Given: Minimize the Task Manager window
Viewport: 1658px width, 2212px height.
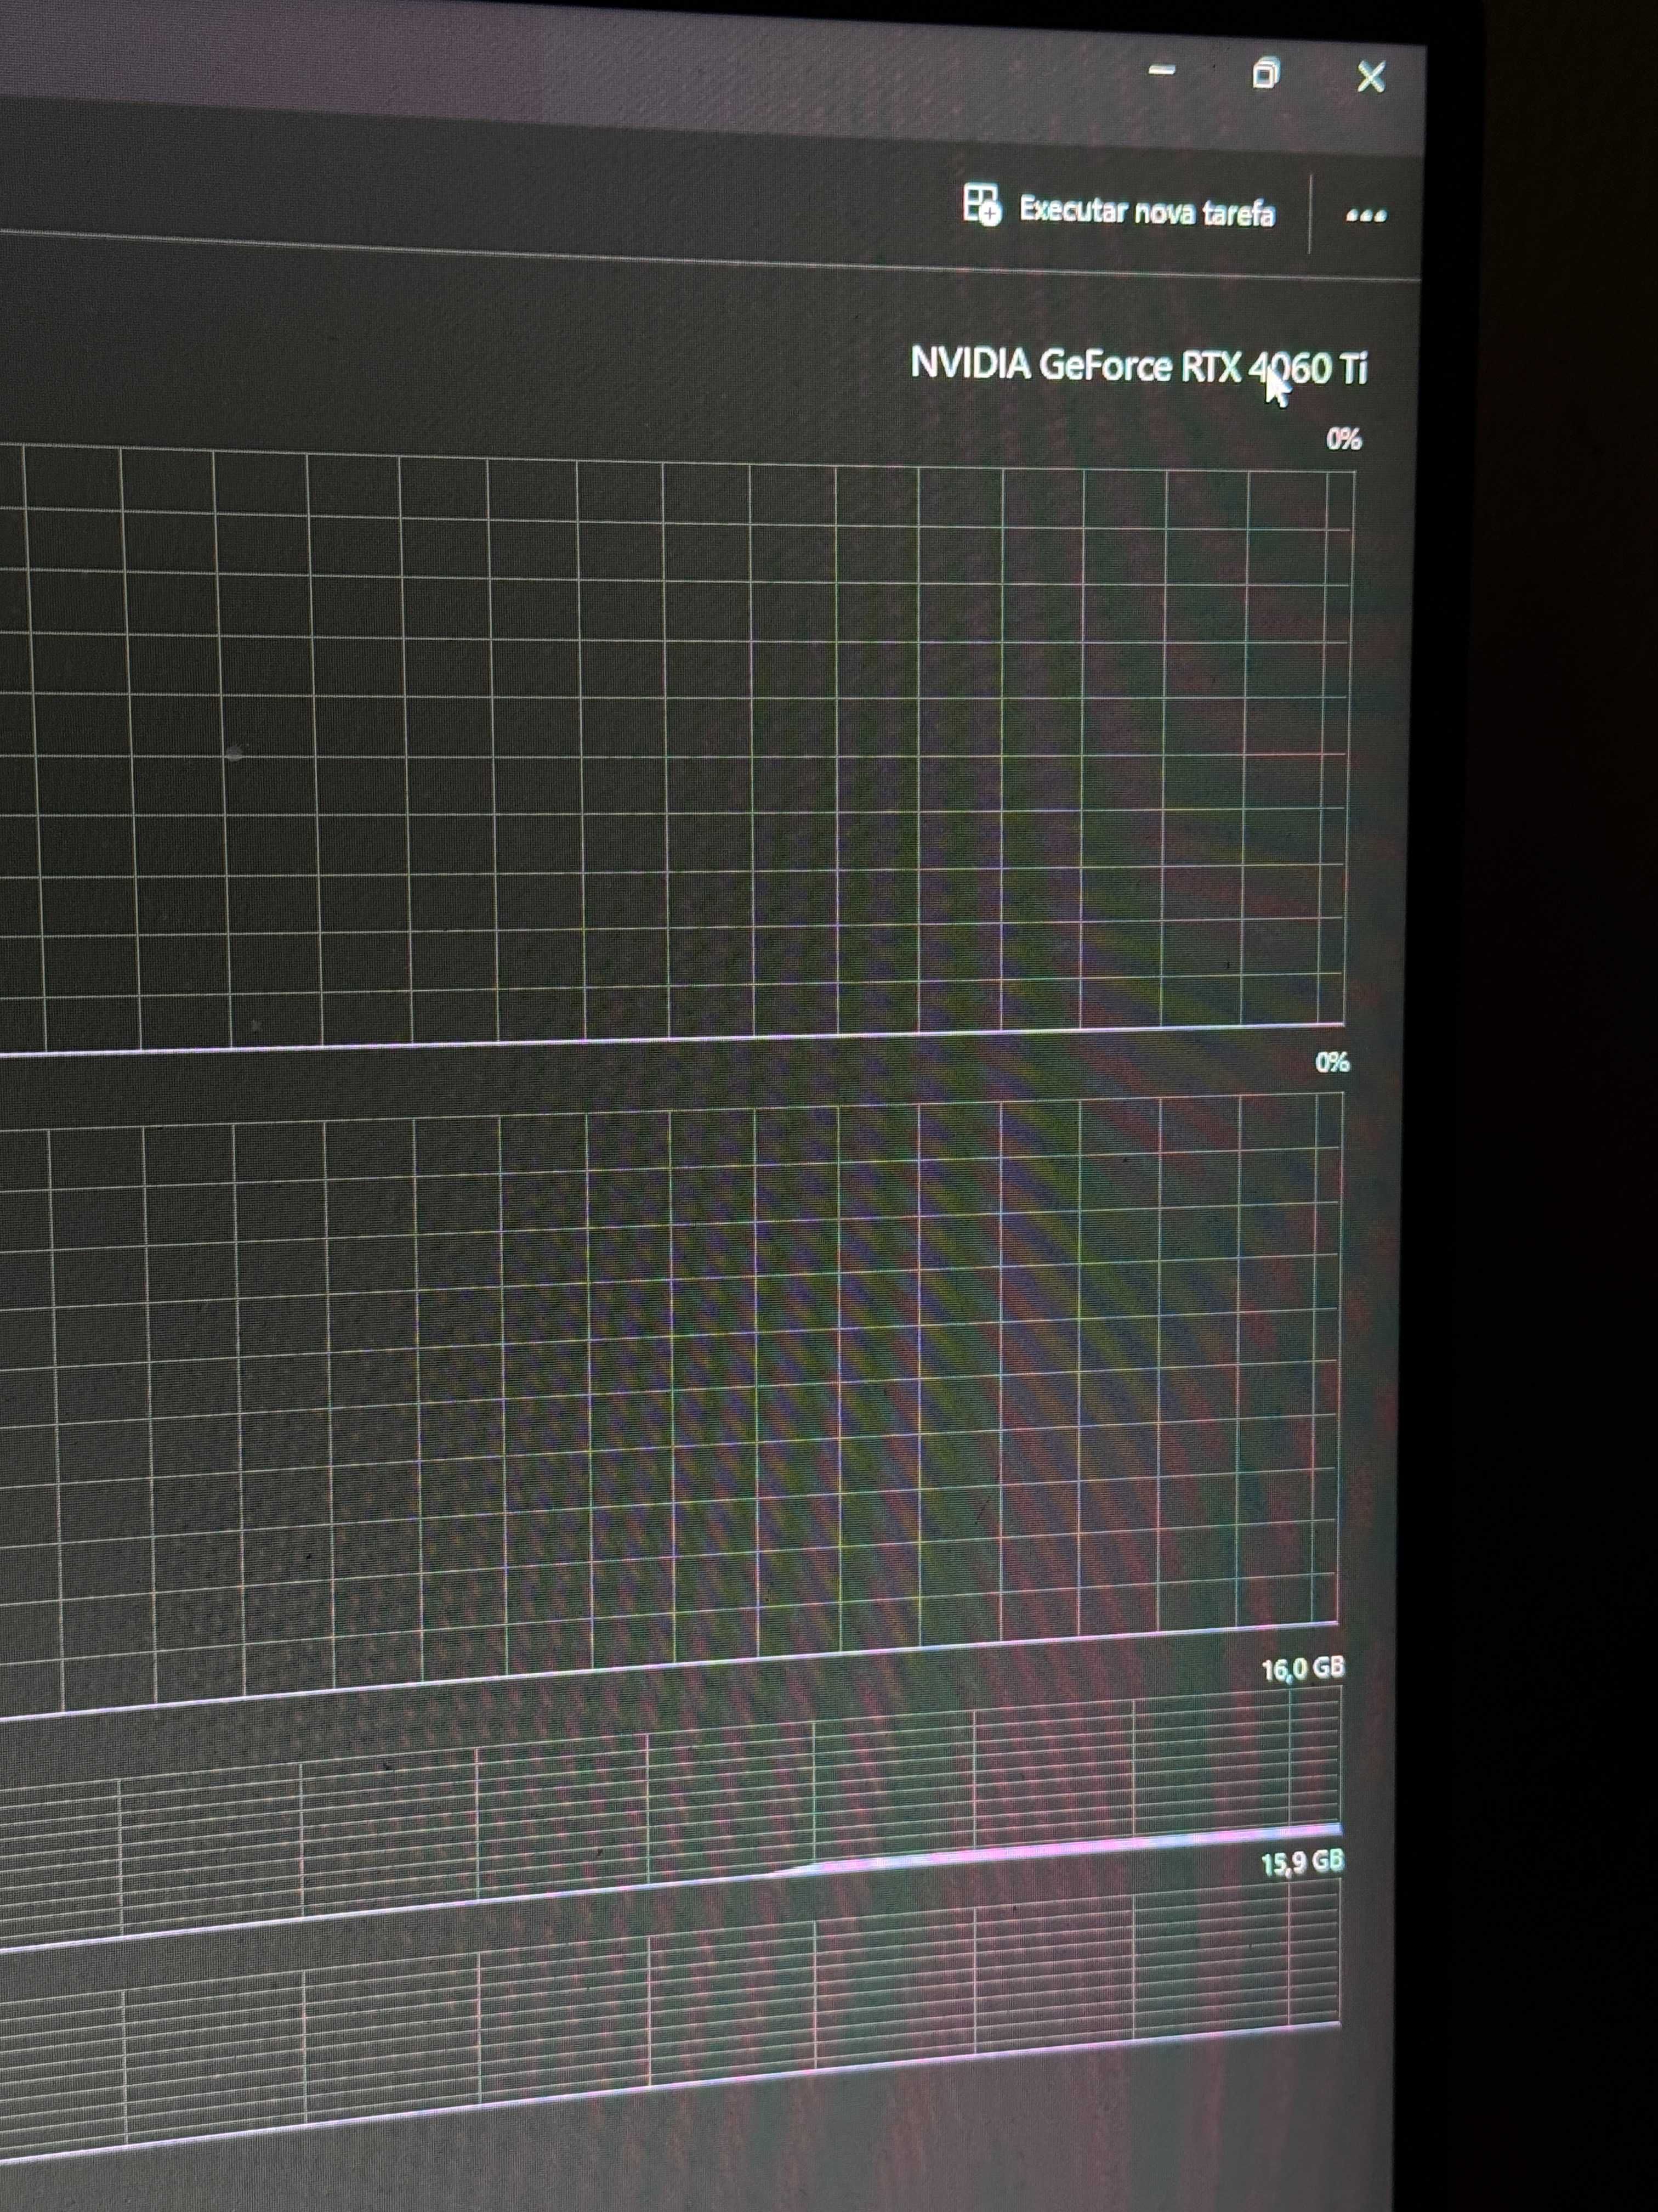Looking at the screenshot, I should [1161, 71].
